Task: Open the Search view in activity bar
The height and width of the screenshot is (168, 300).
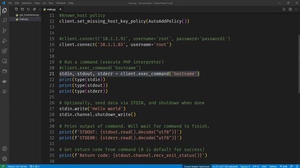Action: tap(4, 21)
